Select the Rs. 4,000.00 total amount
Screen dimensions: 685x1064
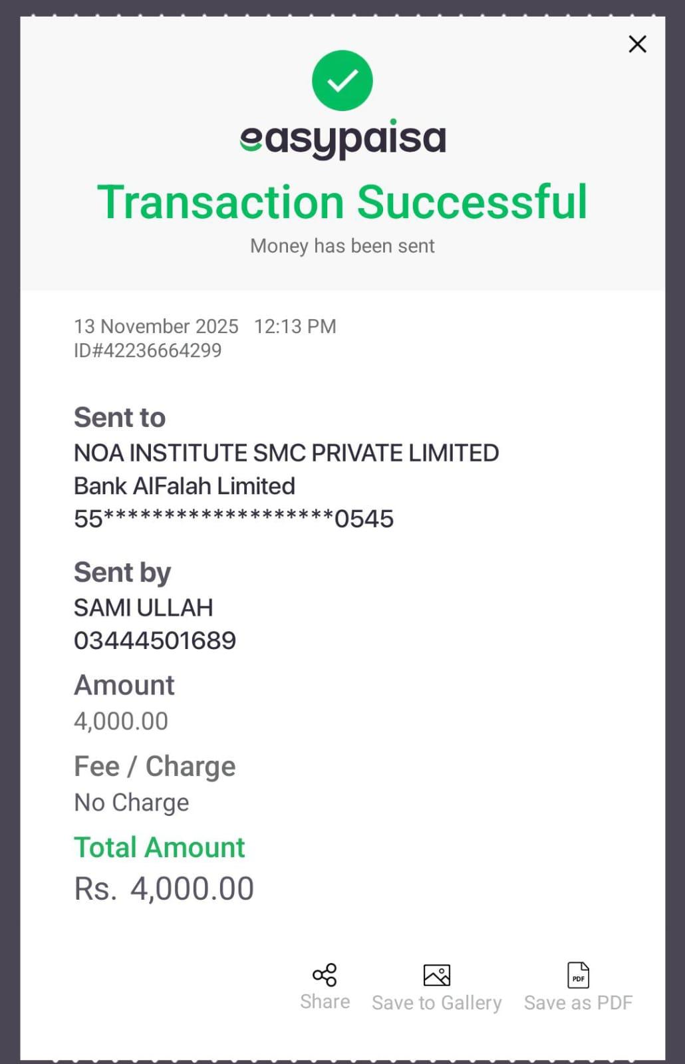coord(164,889)
